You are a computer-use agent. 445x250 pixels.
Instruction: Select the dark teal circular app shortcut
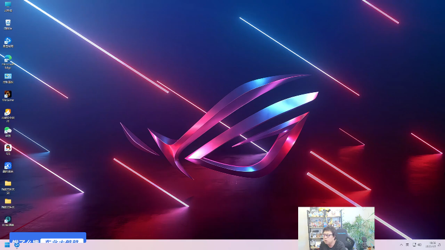point(8,221)
